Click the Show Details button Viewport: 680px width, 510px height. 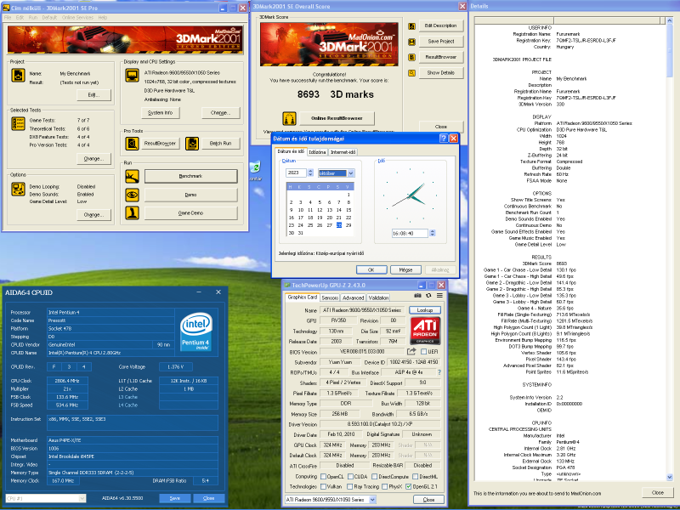tap(440, 73)
